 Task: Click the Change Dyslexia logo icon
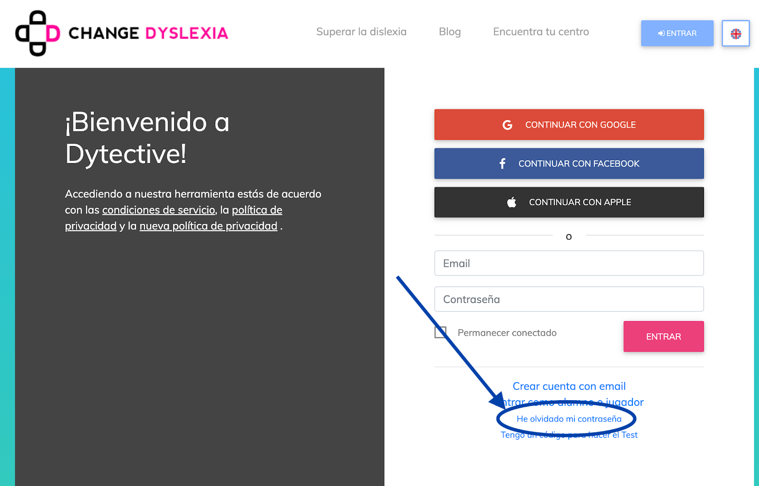pos(37,33)
